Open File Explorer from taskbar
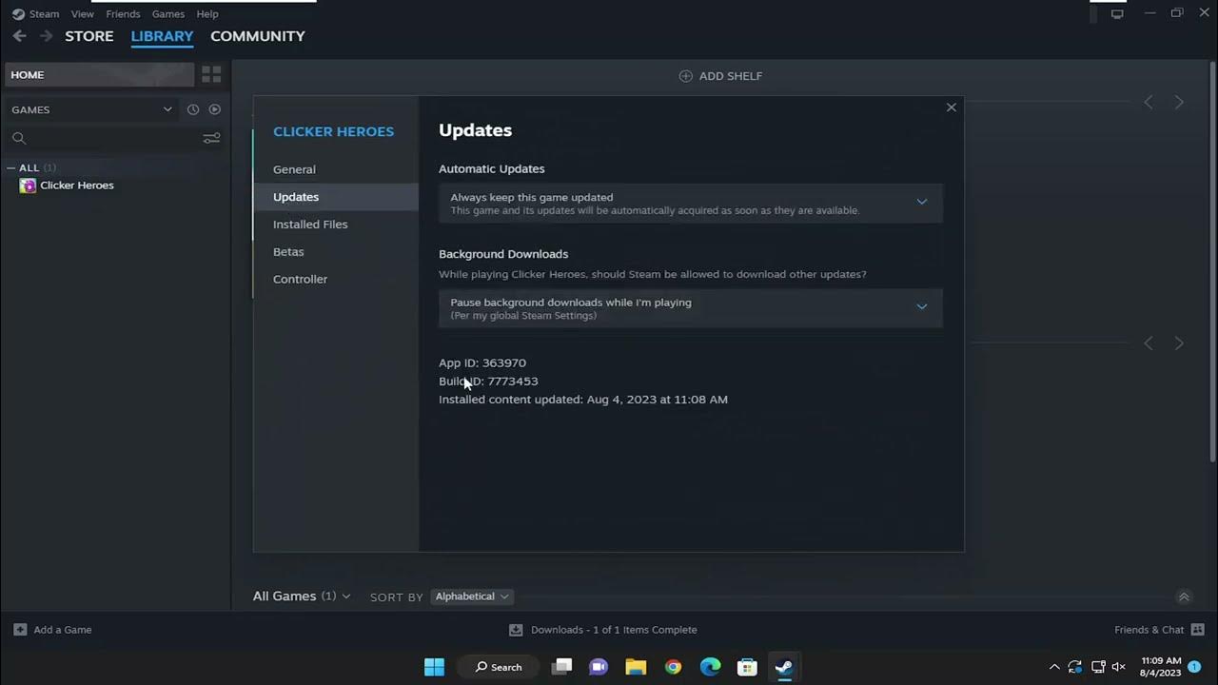Image resolution: width=1218 pixels, height=685 pixels. 636,667
